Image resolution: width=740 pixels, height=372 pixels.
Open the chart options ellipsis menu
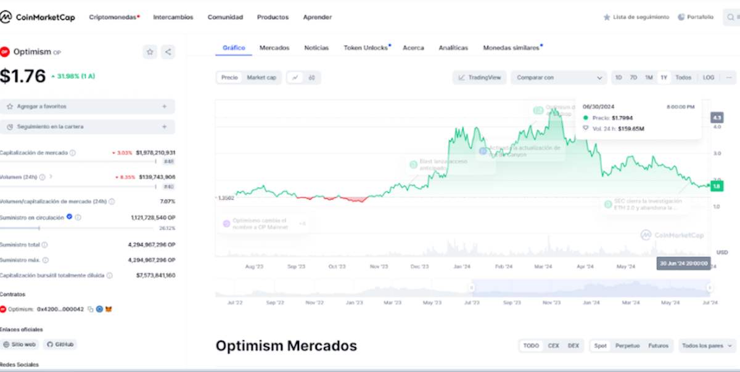click(728, 78)
